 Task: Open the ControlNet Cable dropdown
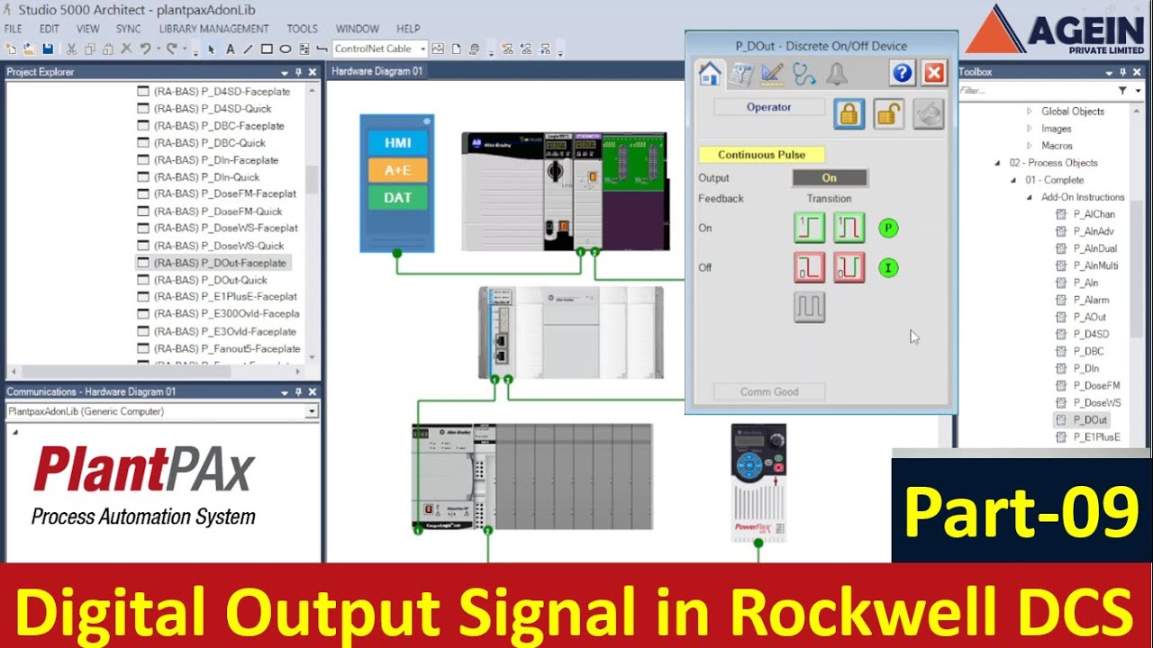[x=423, y=49]
